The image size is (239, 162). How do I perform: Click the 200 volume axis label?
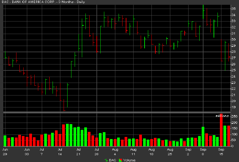click(x=234, y=123)
